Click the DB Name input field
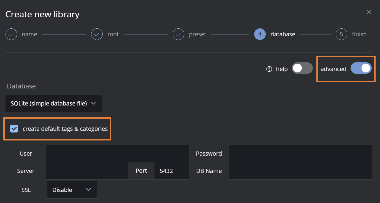 (300, 171)
